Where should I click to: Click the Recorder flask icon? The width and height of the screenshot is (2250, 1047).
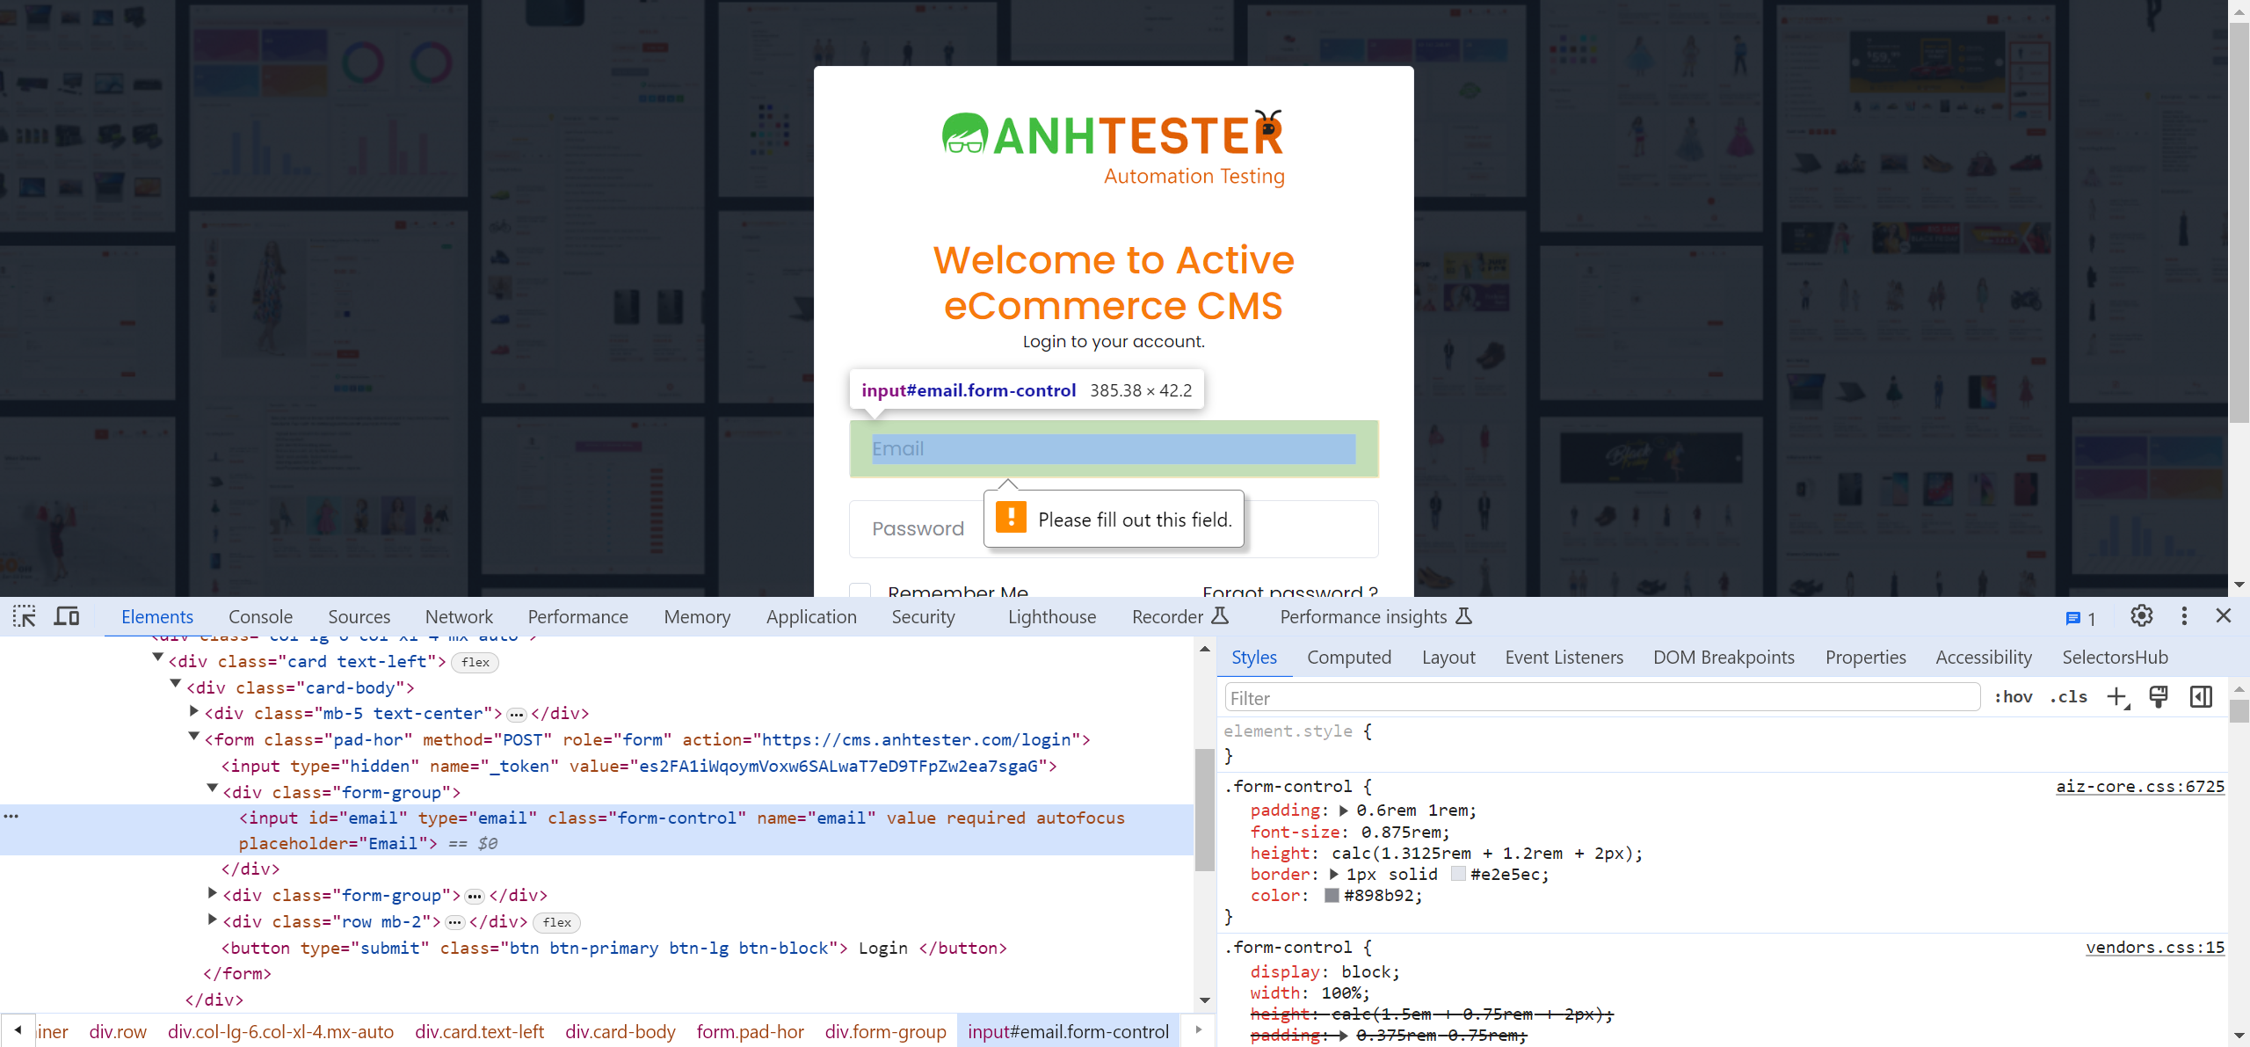1221,616
